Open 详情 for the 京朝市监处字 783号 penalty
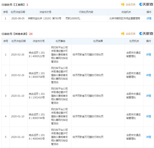Viewport: 154px width, 148px height. pyautogui.click(x=149, y=19)
